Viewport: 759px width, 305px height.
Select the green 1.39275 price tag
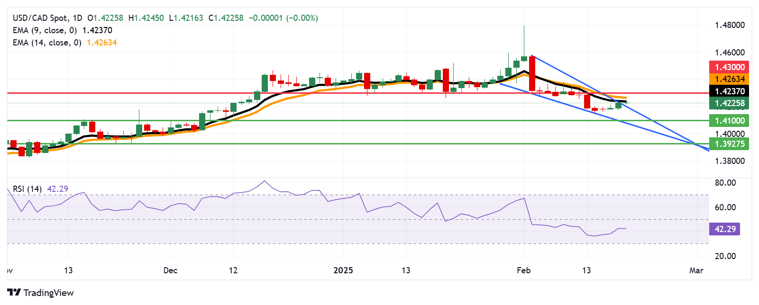point(729,144)
